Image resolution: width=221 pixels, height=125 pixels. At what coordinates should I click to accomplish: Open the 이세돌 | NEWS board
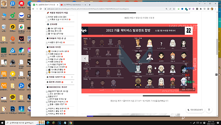[54, 54]
